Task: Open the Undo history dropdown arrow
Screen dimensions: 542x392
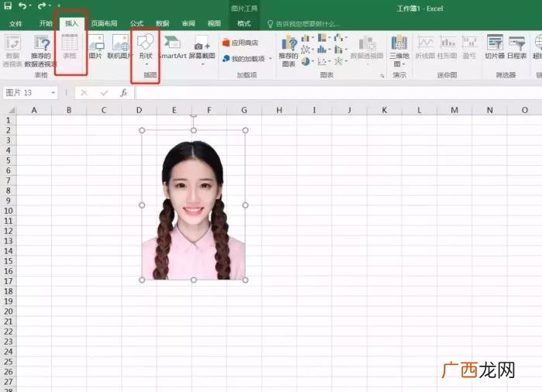Action: point(30,6)
